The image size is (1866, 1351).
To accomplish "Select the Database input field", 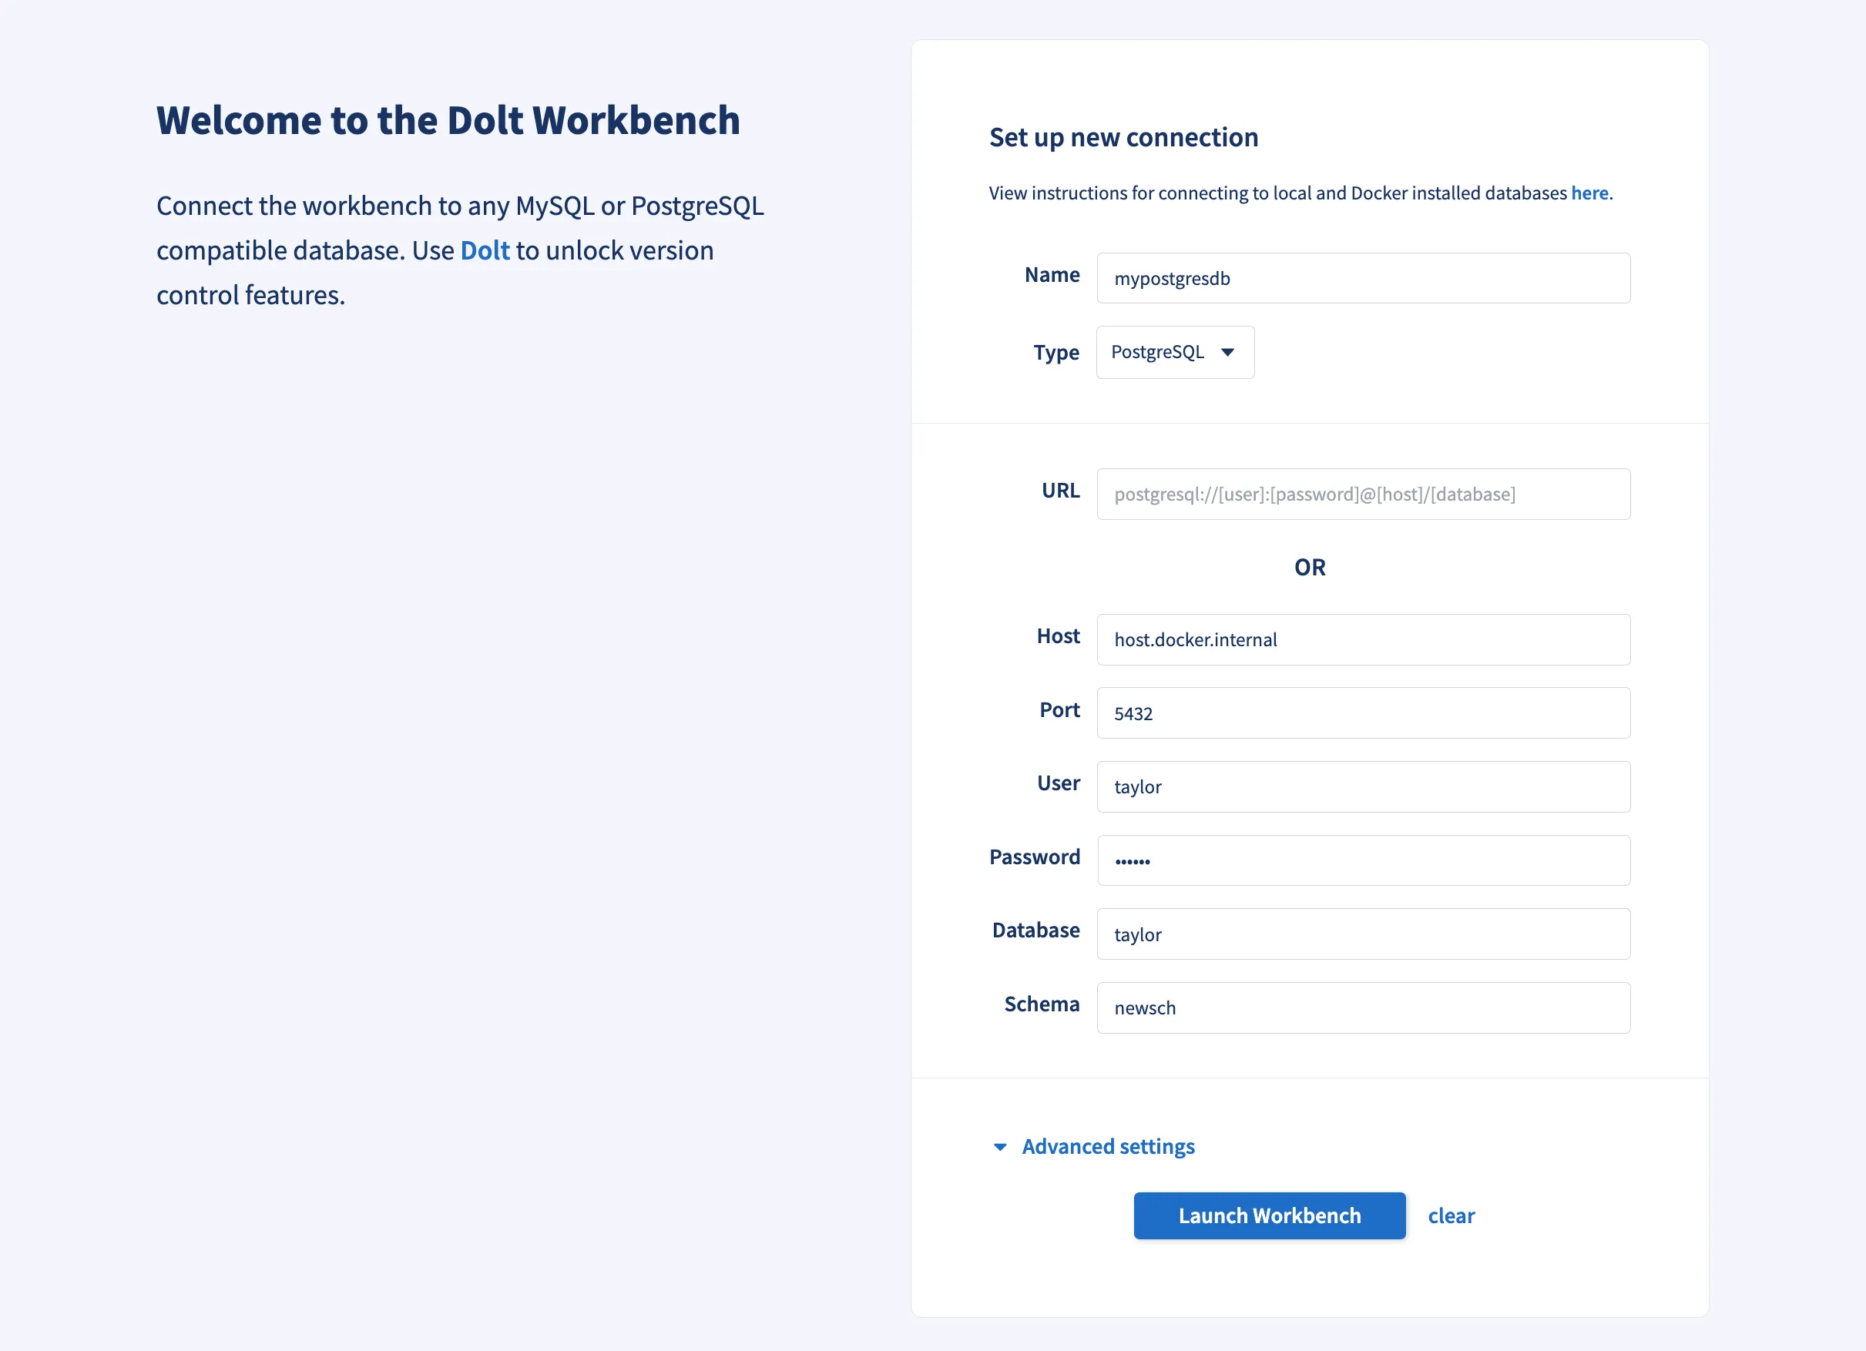I will (1362, 934).
